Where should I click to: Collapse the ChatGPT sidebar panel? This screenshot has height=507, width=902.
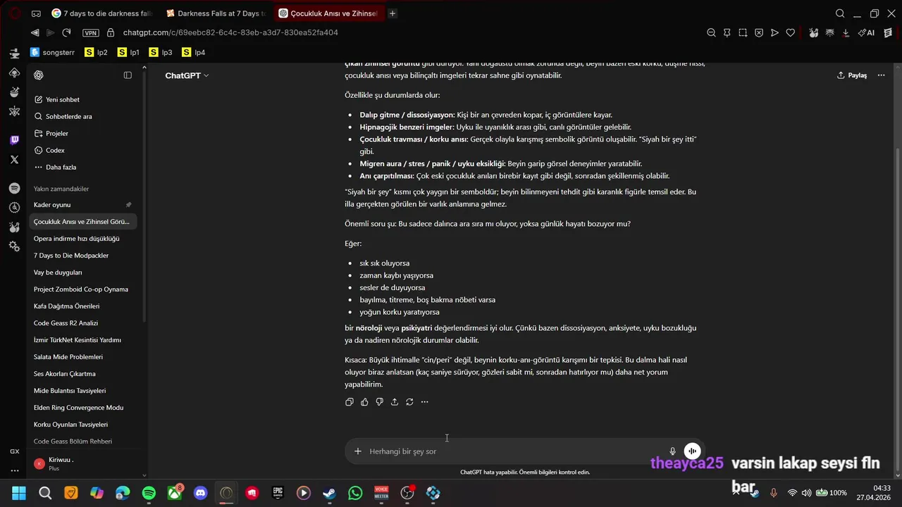(128, 75)
